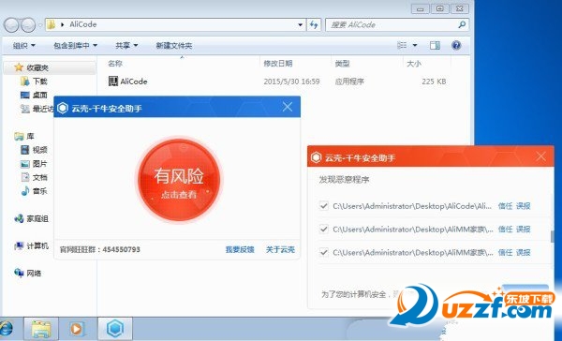Open the blue hexagon security app in taskbar
This screenshot has height=341, width=562.
115,328
